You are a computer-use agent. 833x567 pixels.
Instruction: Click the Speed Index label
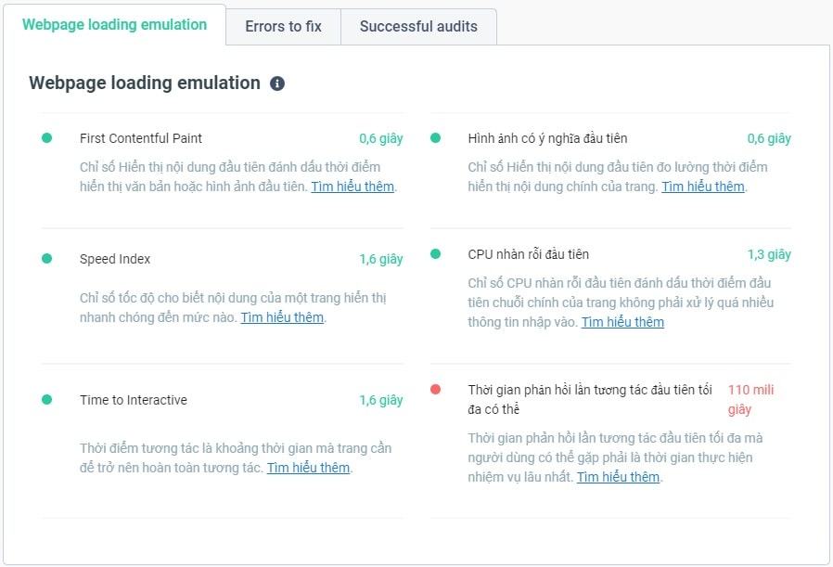(115, 259)
